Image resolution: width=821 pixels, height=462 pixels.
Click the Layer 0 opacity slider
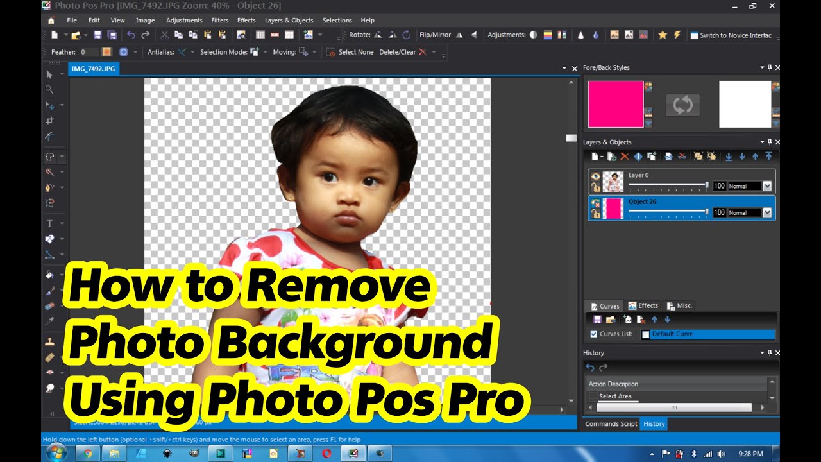pos(669,185)
